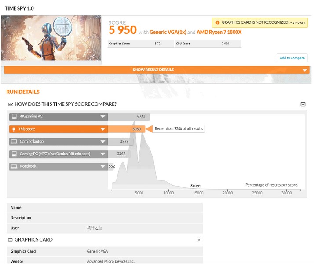Click the AMD Ryzen 7 1800X link
The image size is (314, 264).
tap(219, 32)
